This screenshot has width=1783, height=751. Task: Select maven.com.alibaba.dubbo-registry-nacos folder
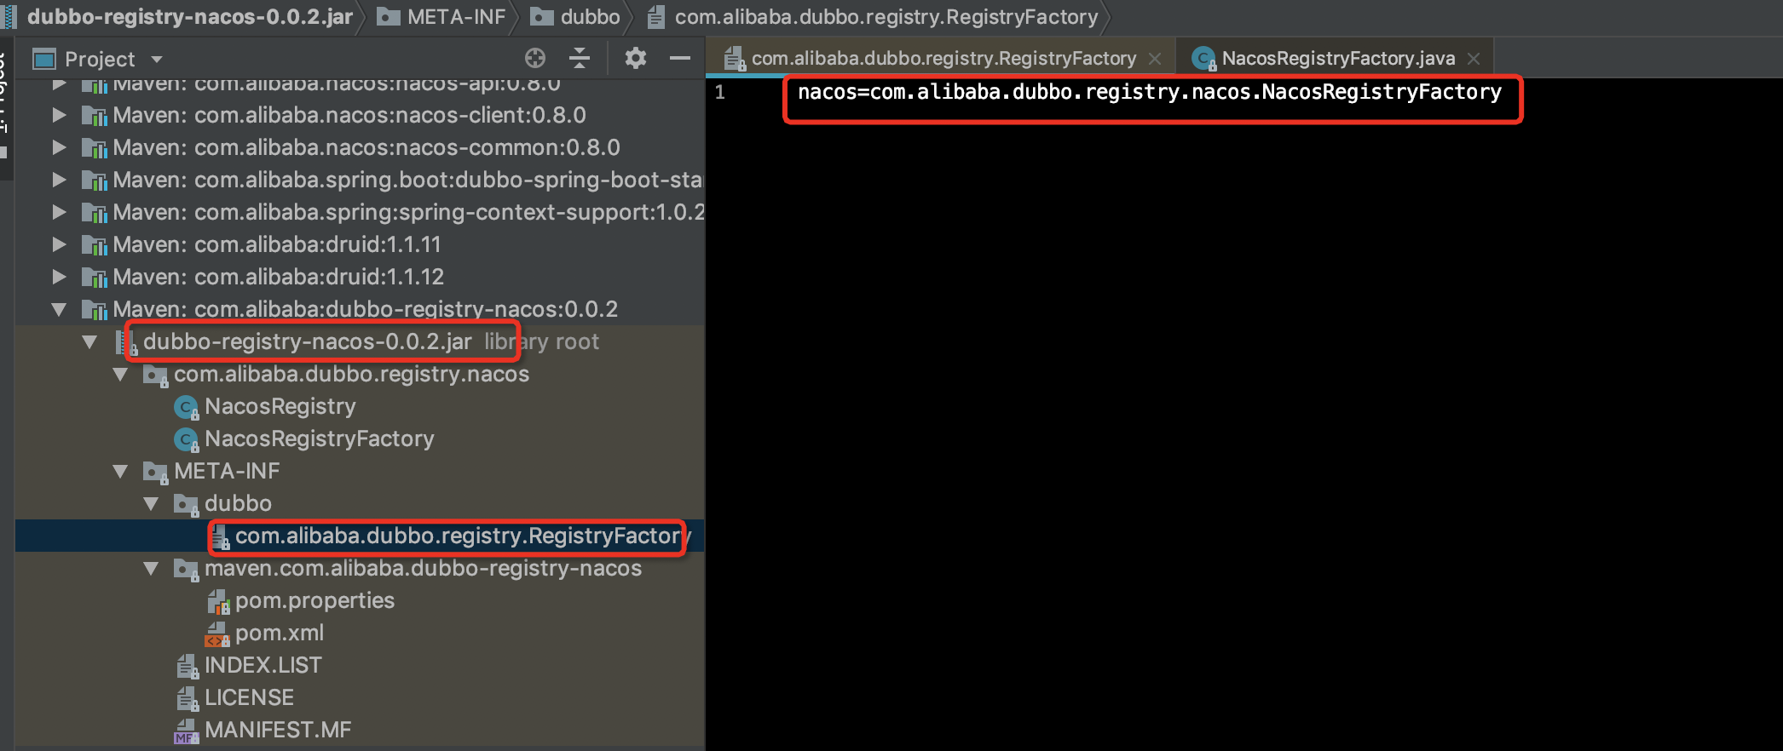pyautogui.click(x=423, y=568)
